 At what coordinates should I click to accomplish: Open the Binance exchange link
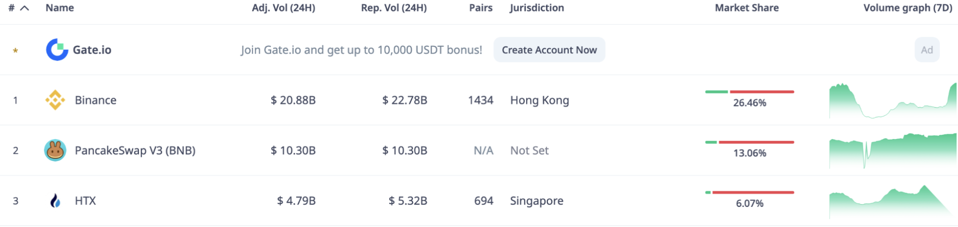point(95,100)
